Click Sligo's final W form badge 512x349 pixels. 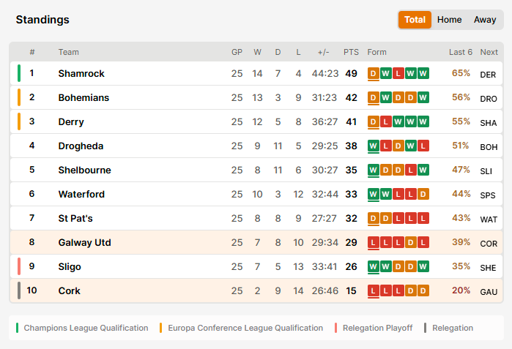[423, 266]
